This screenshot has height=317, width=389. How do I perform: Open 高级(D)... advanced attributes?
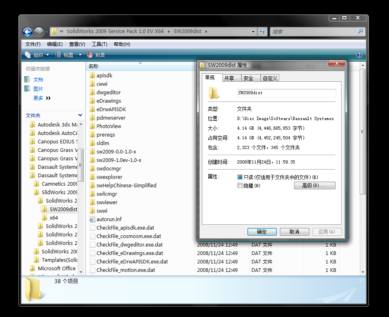click(315, 185)
